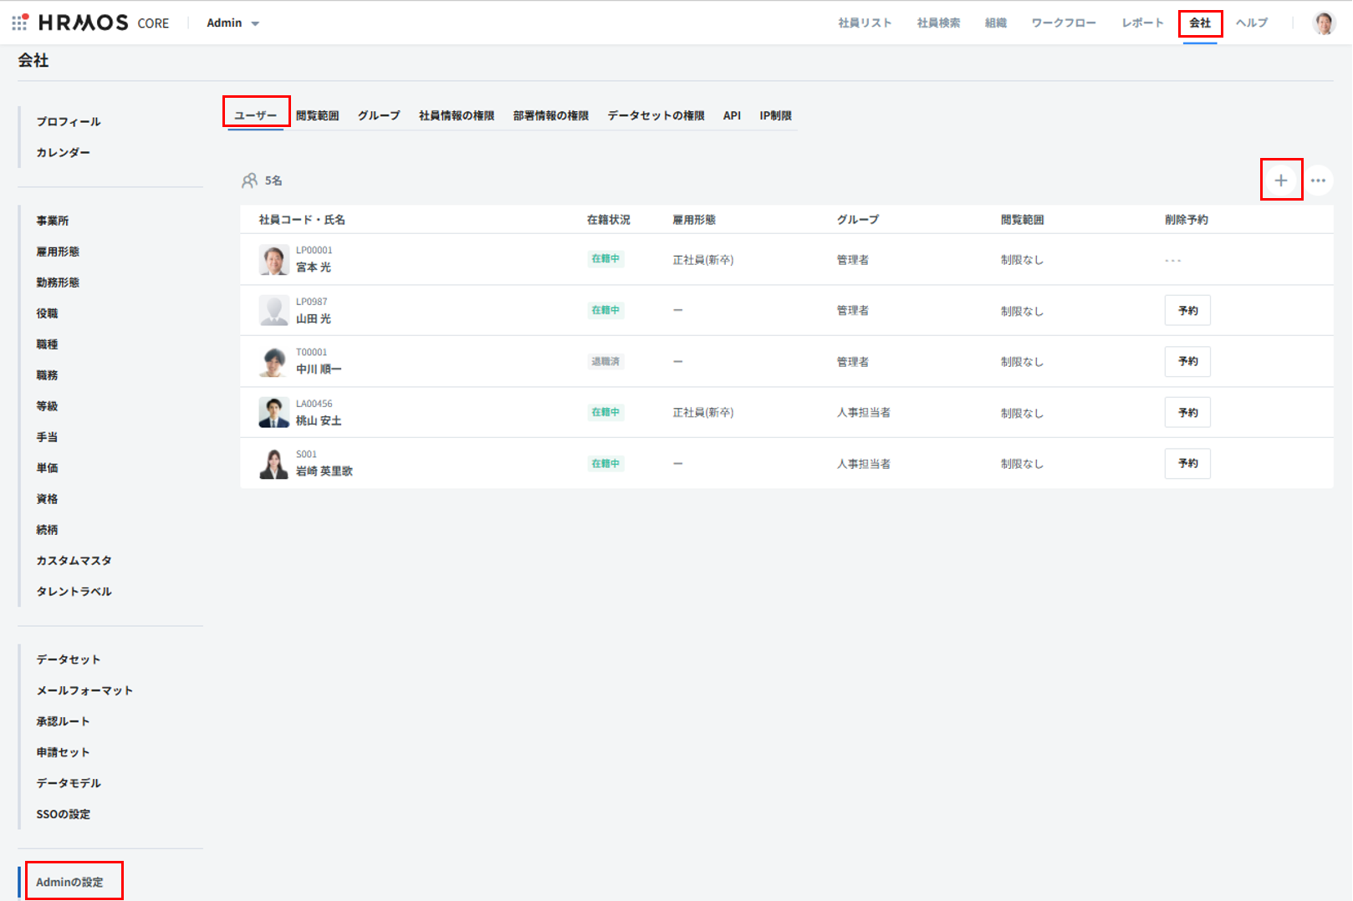The height and width of the screenshot is (901, 1353).
Task: Open the app launcher grid icon
Action: coord(19,23)
